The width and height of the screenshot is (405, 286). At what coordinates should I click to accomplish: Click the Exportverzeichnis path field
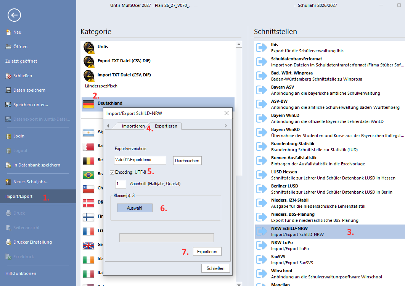[140, 160]
